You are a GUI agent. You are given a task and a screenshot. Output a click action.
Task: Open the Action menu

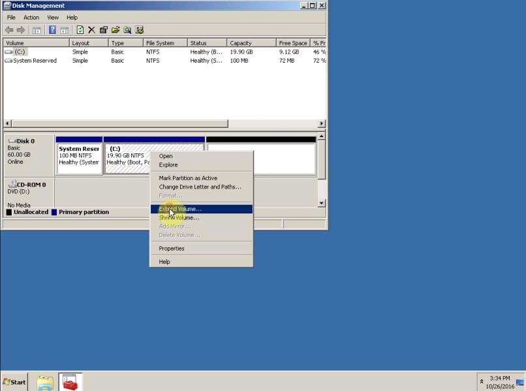(31, 17)
